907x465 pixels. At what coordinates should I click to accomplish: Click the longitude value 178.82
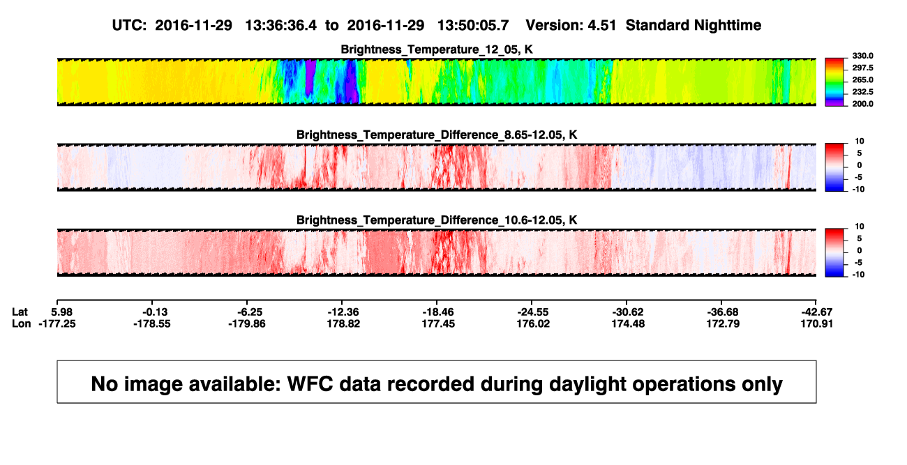342,323
